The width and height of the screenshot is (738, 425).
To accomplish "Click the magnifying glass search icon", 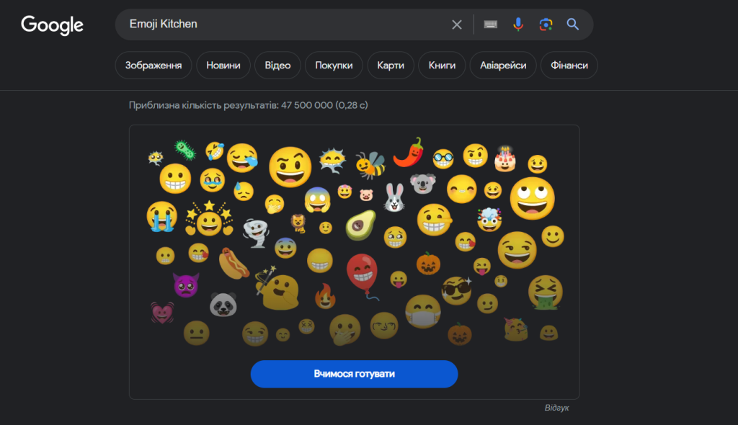I will [x=573, y=24].
